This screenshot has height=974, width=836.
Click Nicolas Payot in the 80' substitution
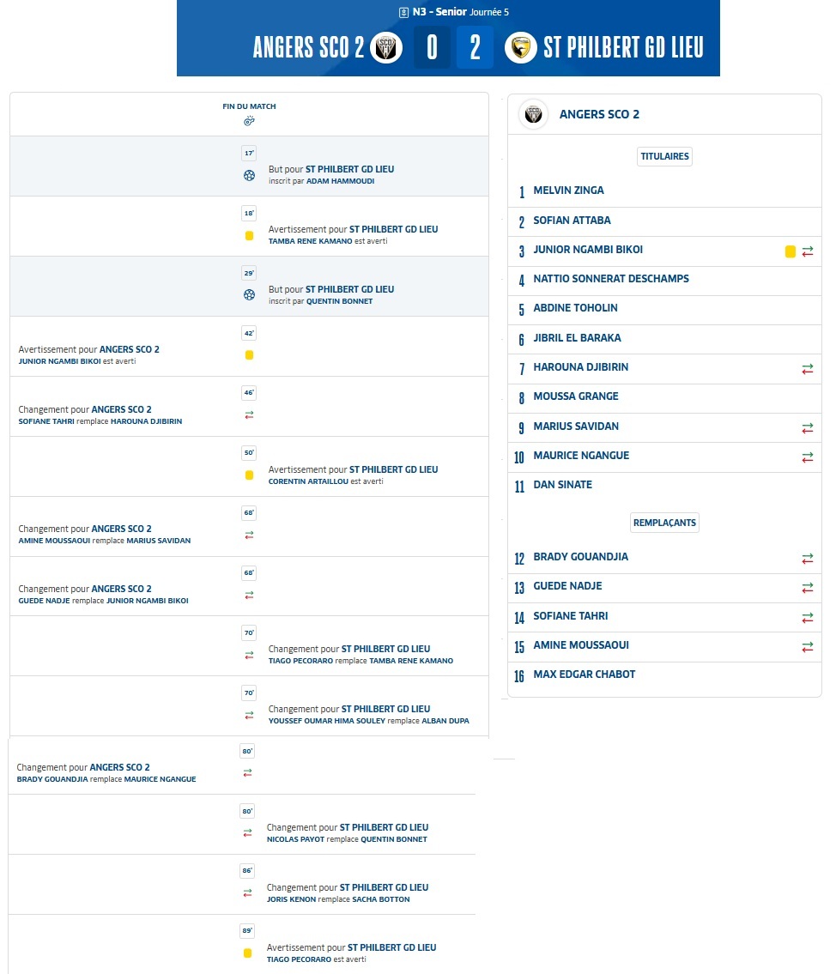[x=295, y=839]
